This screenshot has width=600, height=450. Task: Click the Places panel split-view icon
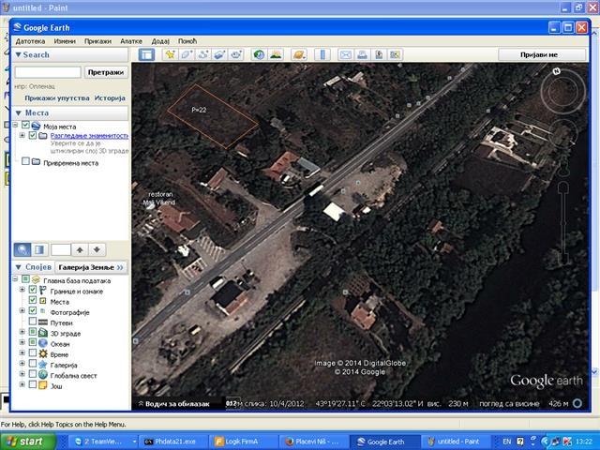(39, 250)
